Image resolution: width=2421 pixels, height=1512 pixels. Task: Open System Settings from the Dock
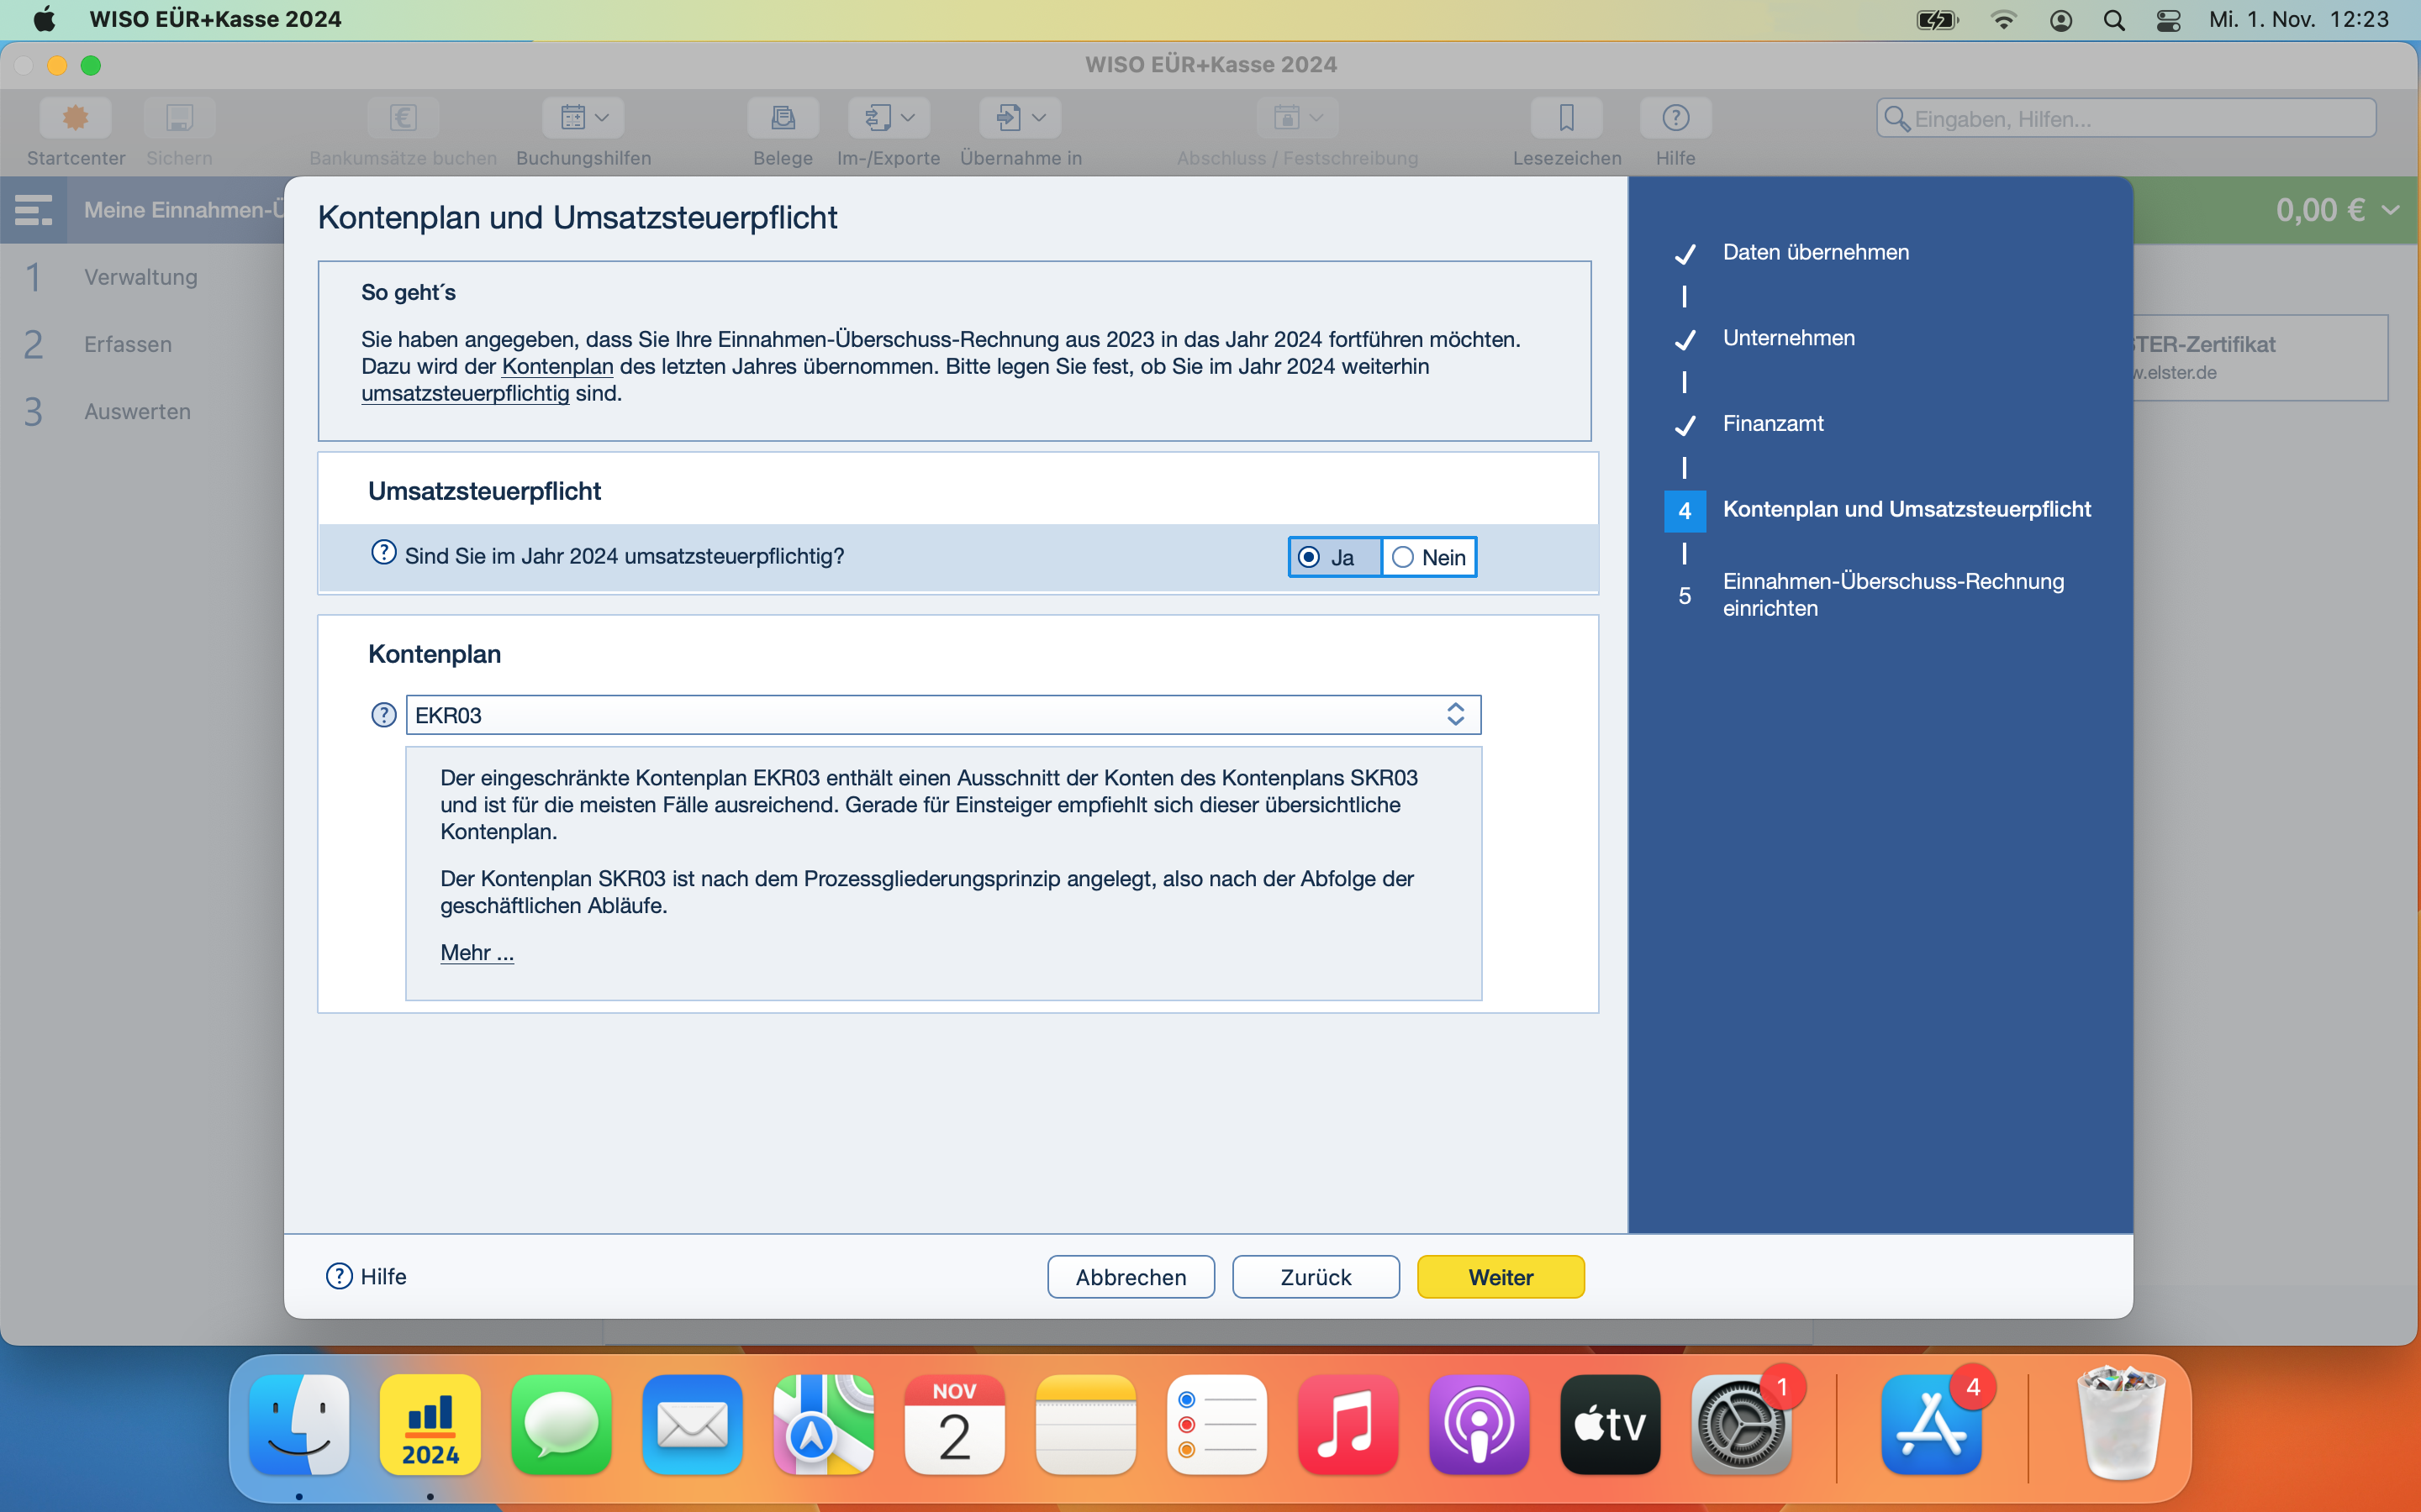pyautogui.click(x=1741, y=1424)
